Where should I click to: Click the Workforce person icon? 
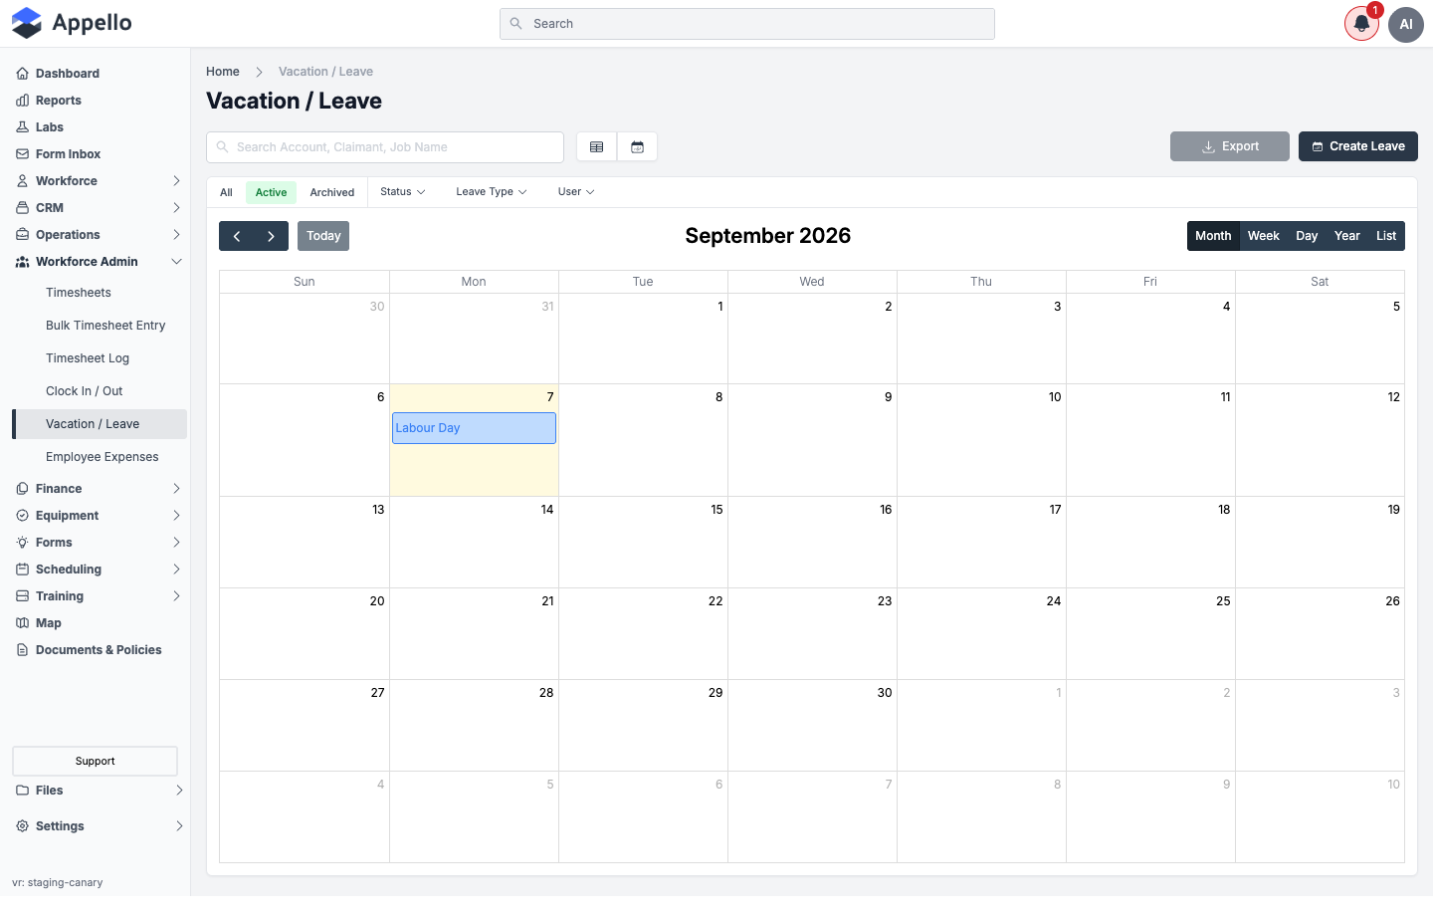click(22, 181)
